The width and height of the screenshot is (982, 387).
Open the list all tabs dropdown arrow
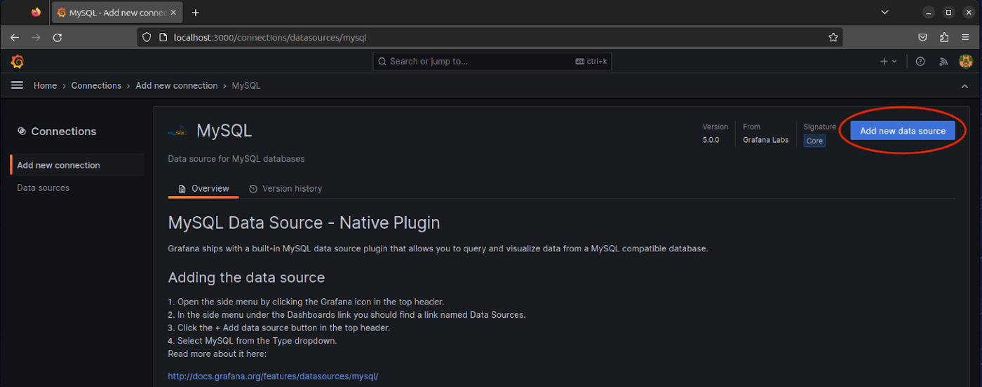tap(885, 13)
